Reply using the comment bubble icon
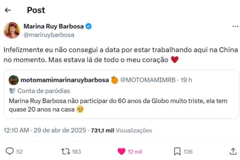Image resolution: width=240 pixels, height=160 pixels. 10,151
